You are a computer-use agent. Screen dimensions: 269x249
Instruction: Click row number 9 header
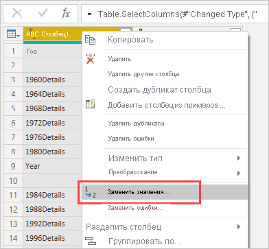pos(13,166)
